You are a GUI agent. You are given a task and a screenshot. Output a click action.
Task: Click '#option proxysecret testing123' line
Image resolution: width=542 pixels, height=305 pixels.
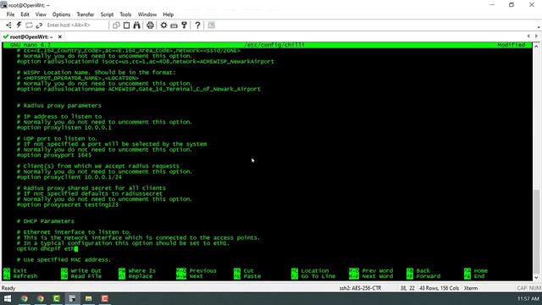pos(68,205)
